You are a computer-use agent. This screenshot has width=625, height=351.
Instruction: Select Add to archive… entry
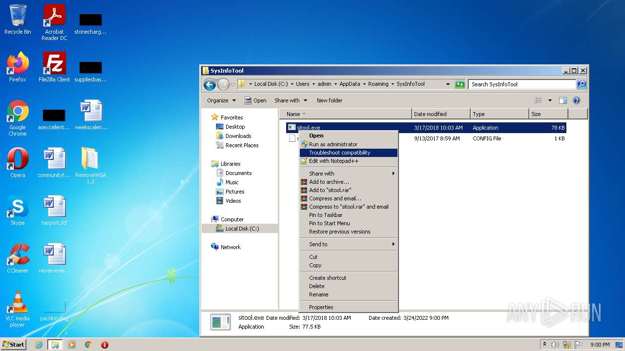pos(349,182)
